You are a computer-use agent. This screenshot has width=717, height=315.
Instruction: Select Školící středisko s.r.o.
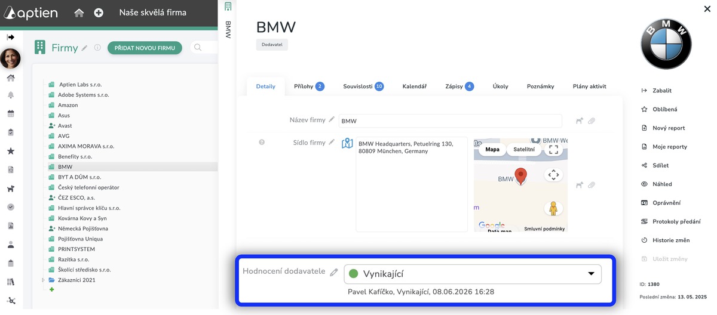[x=84, y=270]
